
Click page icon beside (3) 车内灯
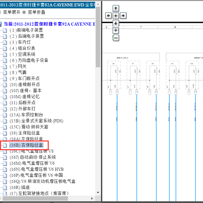coord(5,42)
